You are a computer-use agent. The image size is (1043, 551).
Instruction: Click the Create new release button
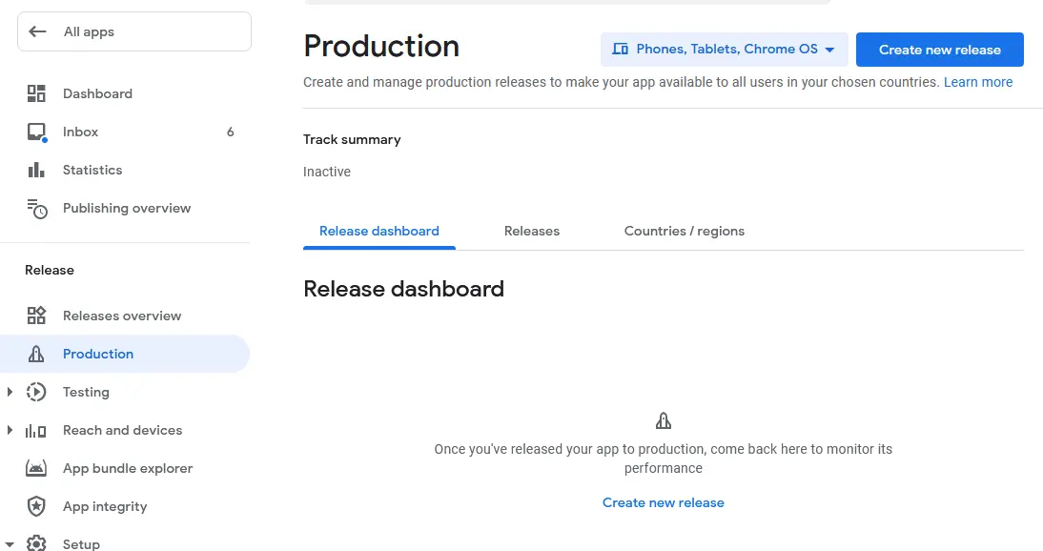pos(939,49)
